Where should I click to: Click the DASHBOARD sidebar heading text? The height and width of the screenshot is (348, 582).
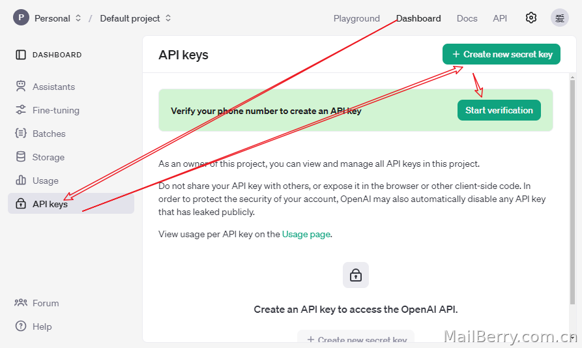[x=57, y=55]
